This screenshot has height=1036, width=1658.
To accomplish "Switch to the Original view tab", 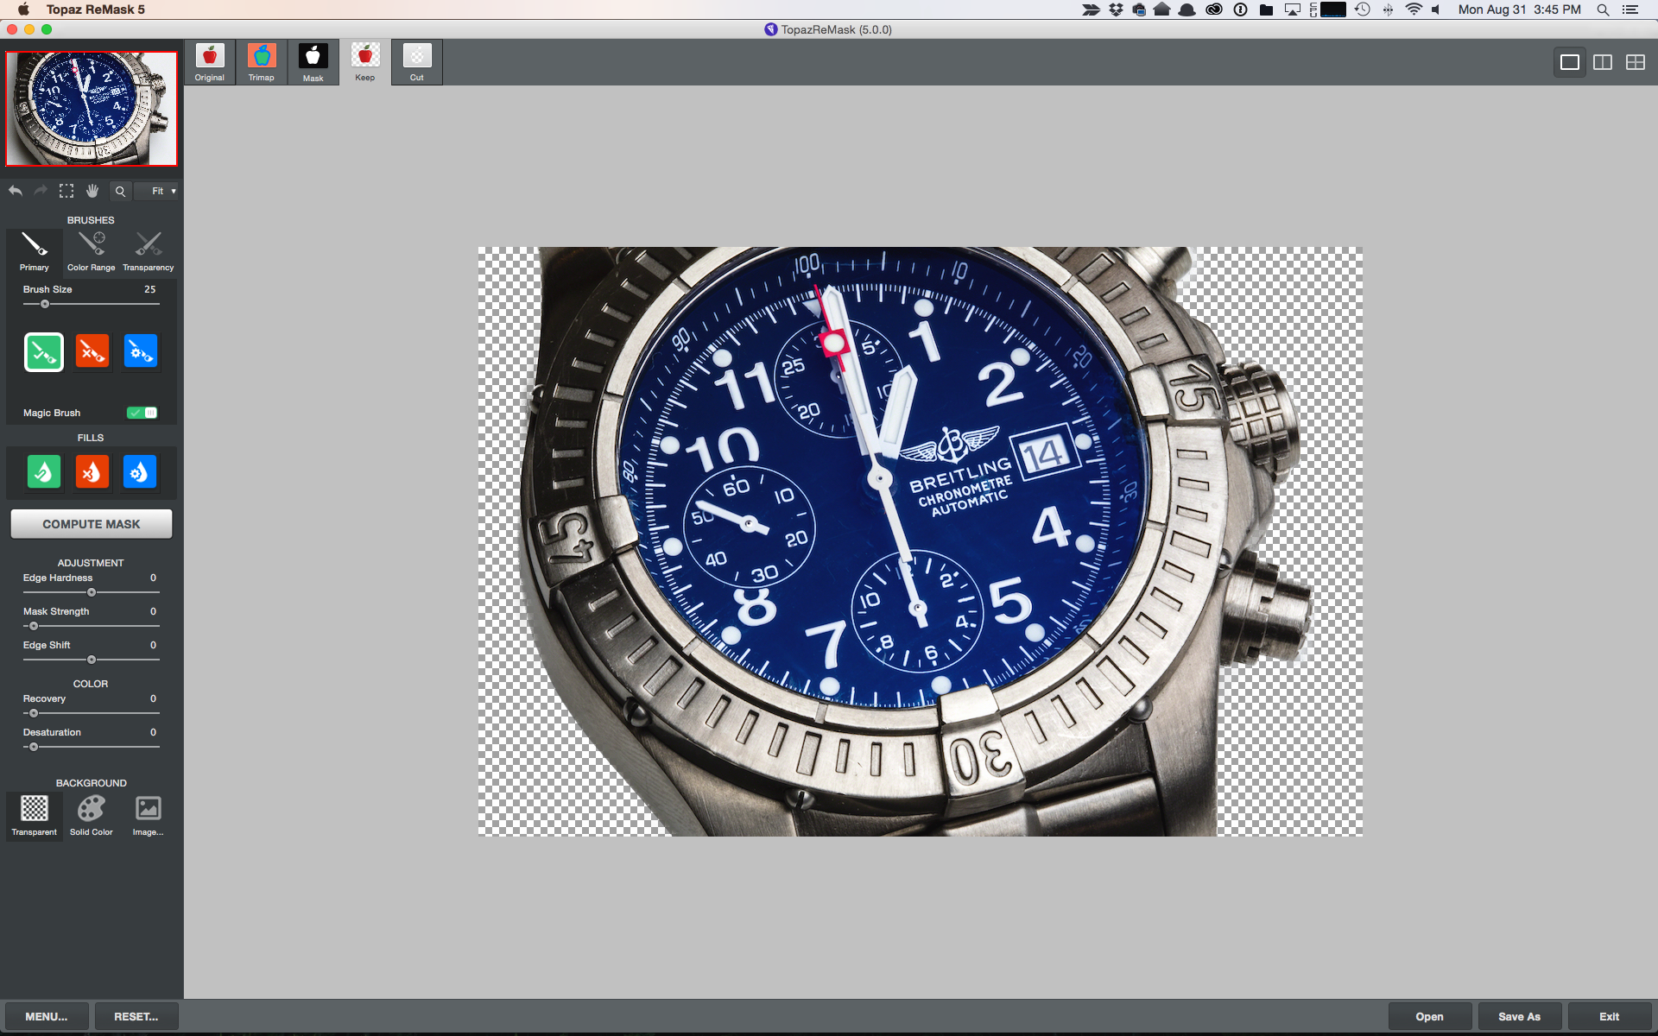I will click(x=209, y=62).
